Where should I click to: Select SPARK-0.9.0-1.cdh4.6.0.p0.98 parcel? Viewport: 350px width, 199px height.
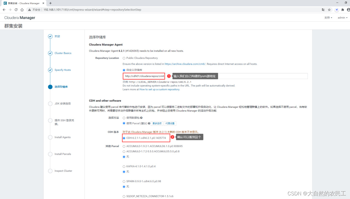click(124, 181)
